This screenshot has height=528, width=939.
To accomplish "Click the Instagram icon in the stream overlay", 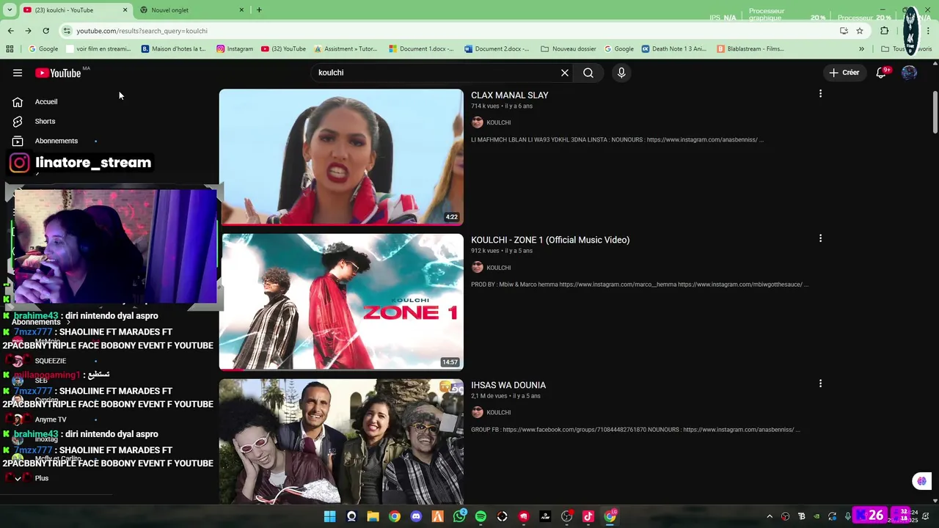I will point(20,163).
